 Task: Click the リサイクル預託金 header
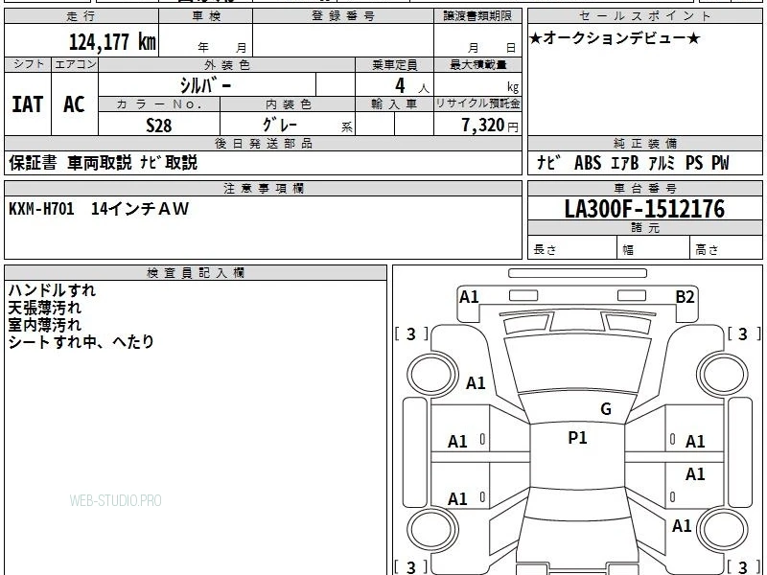(x=477, y=103)
